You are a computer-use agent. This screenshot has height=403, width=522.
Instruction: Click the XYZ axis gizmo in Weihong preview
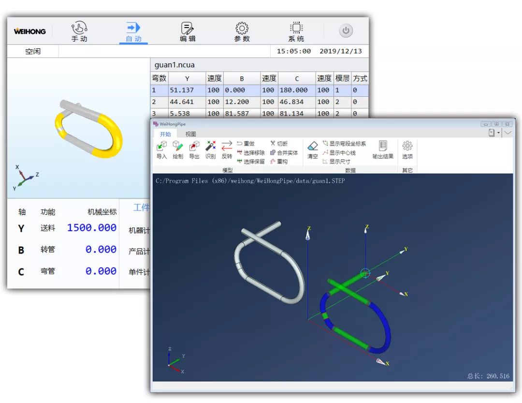(25, 178)
